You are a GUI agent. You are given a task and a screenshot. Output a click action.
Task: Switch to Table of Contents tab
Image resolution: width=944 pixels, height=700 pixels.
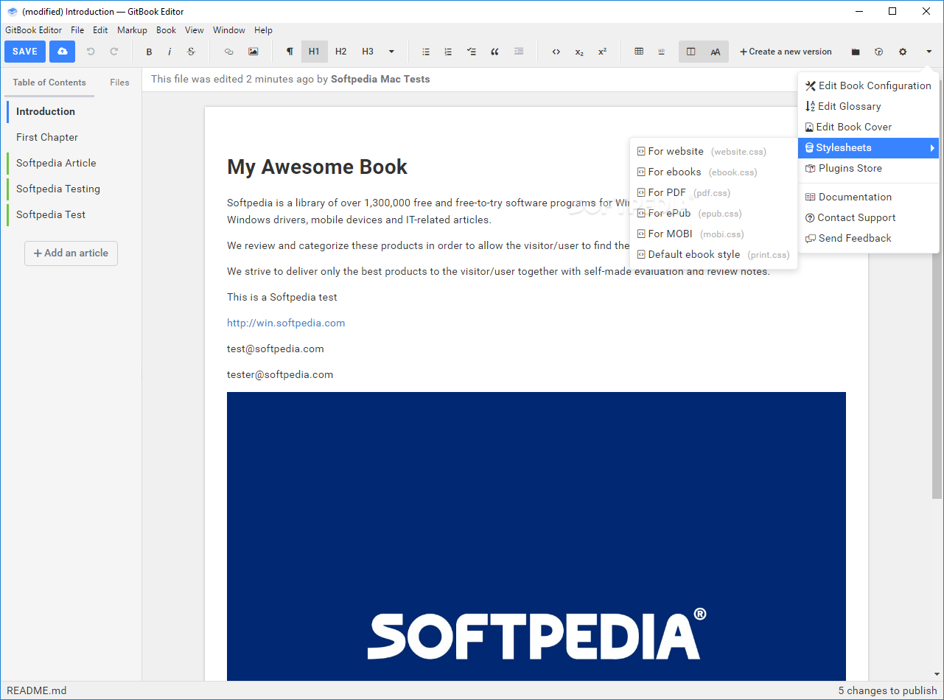pos(49,83)
